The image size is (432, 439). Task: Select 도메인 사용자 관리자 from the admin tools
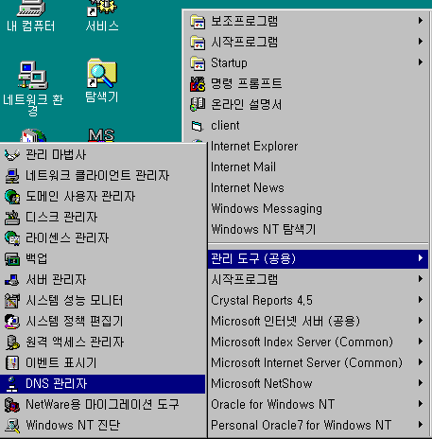point(103,197)
